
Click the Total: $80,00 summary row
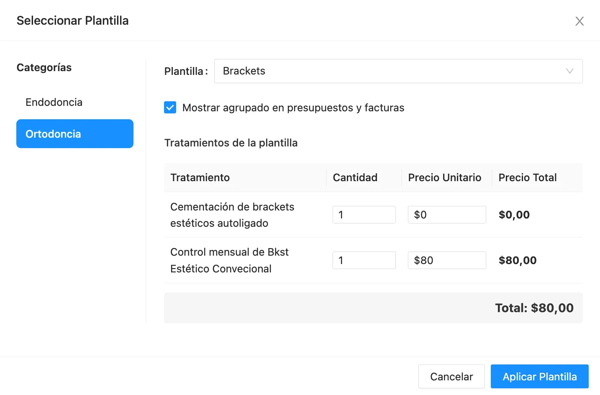[534, 308]
